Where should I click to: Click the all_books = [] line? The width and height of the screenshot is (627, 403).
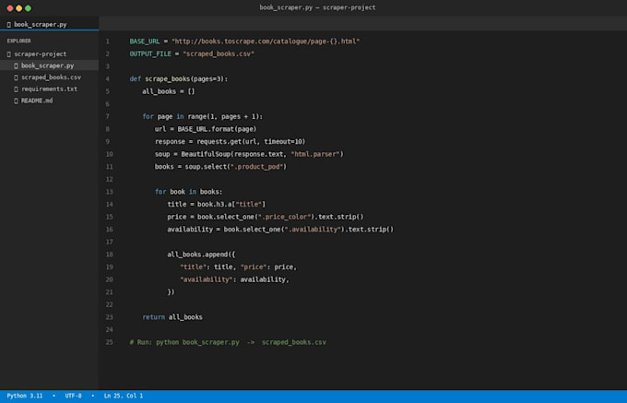tap(169, 91)
